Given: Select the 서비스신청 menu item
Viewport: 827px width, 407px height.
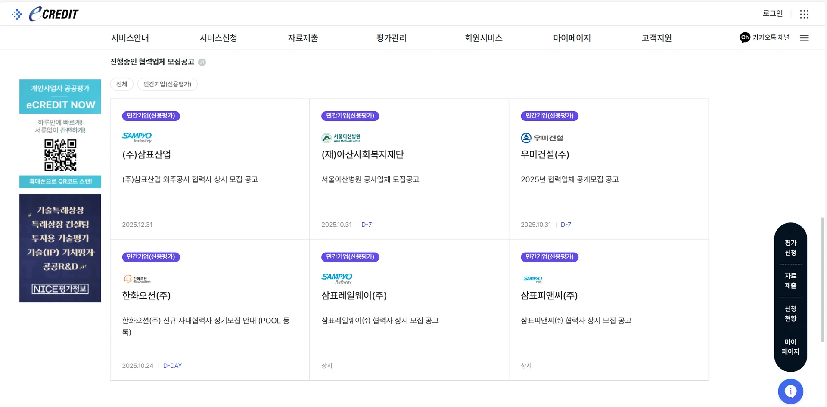Looking at the screenshot, I should pyautogui.click(x=218, y=38).
